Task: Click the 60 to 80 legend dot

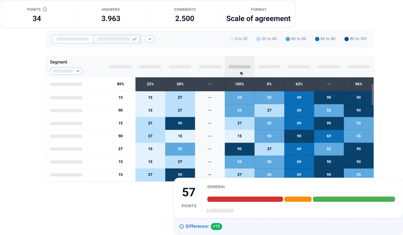Action: point(317,39)
